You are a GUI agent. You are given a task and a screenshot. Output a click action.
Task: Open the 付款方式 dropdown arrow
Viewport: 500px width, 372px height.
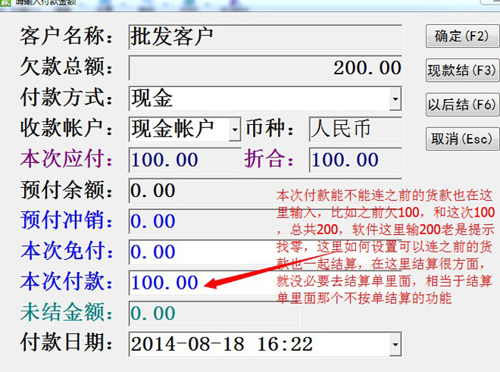click(x=395, y=98)
